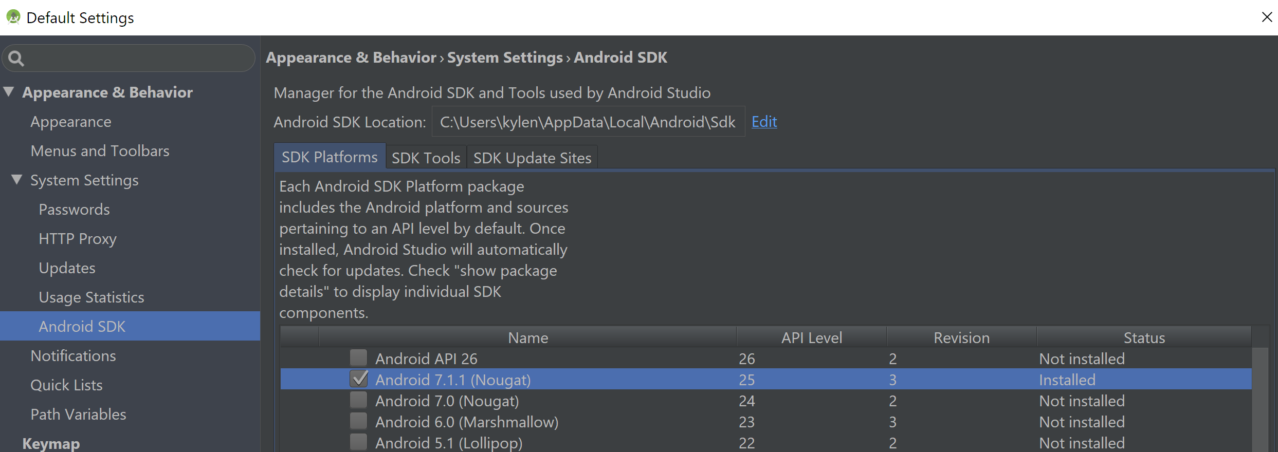Click the Edit link for SDK location
Screen dimensions: 1278x452
click(x=764, y=122)
